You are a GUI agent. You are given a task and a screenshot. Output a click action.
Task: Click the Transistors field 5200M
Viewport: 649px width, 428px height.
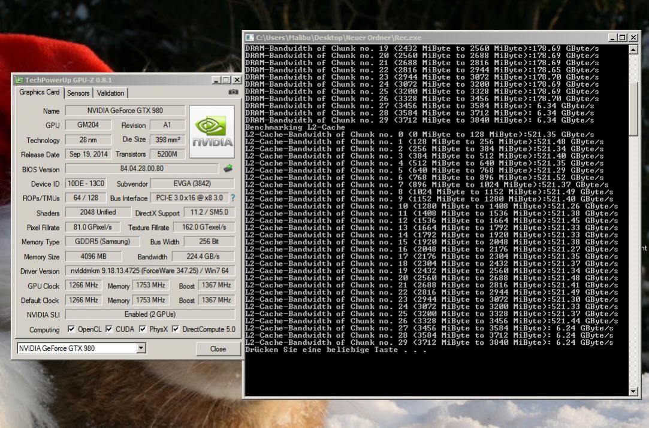point(167,154)
